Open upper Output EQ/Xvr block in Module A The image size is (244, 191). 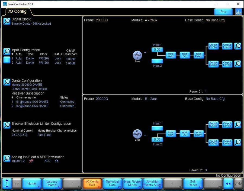pos(213,46)
